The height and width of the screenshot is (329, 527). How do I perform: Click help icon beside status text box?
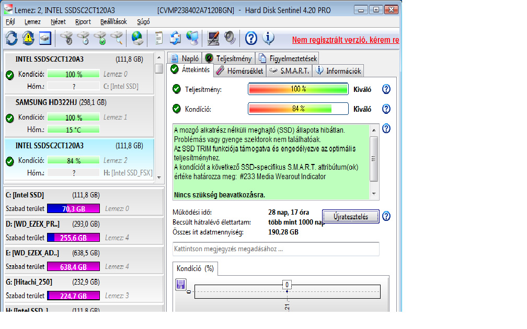tap(386, 128)
